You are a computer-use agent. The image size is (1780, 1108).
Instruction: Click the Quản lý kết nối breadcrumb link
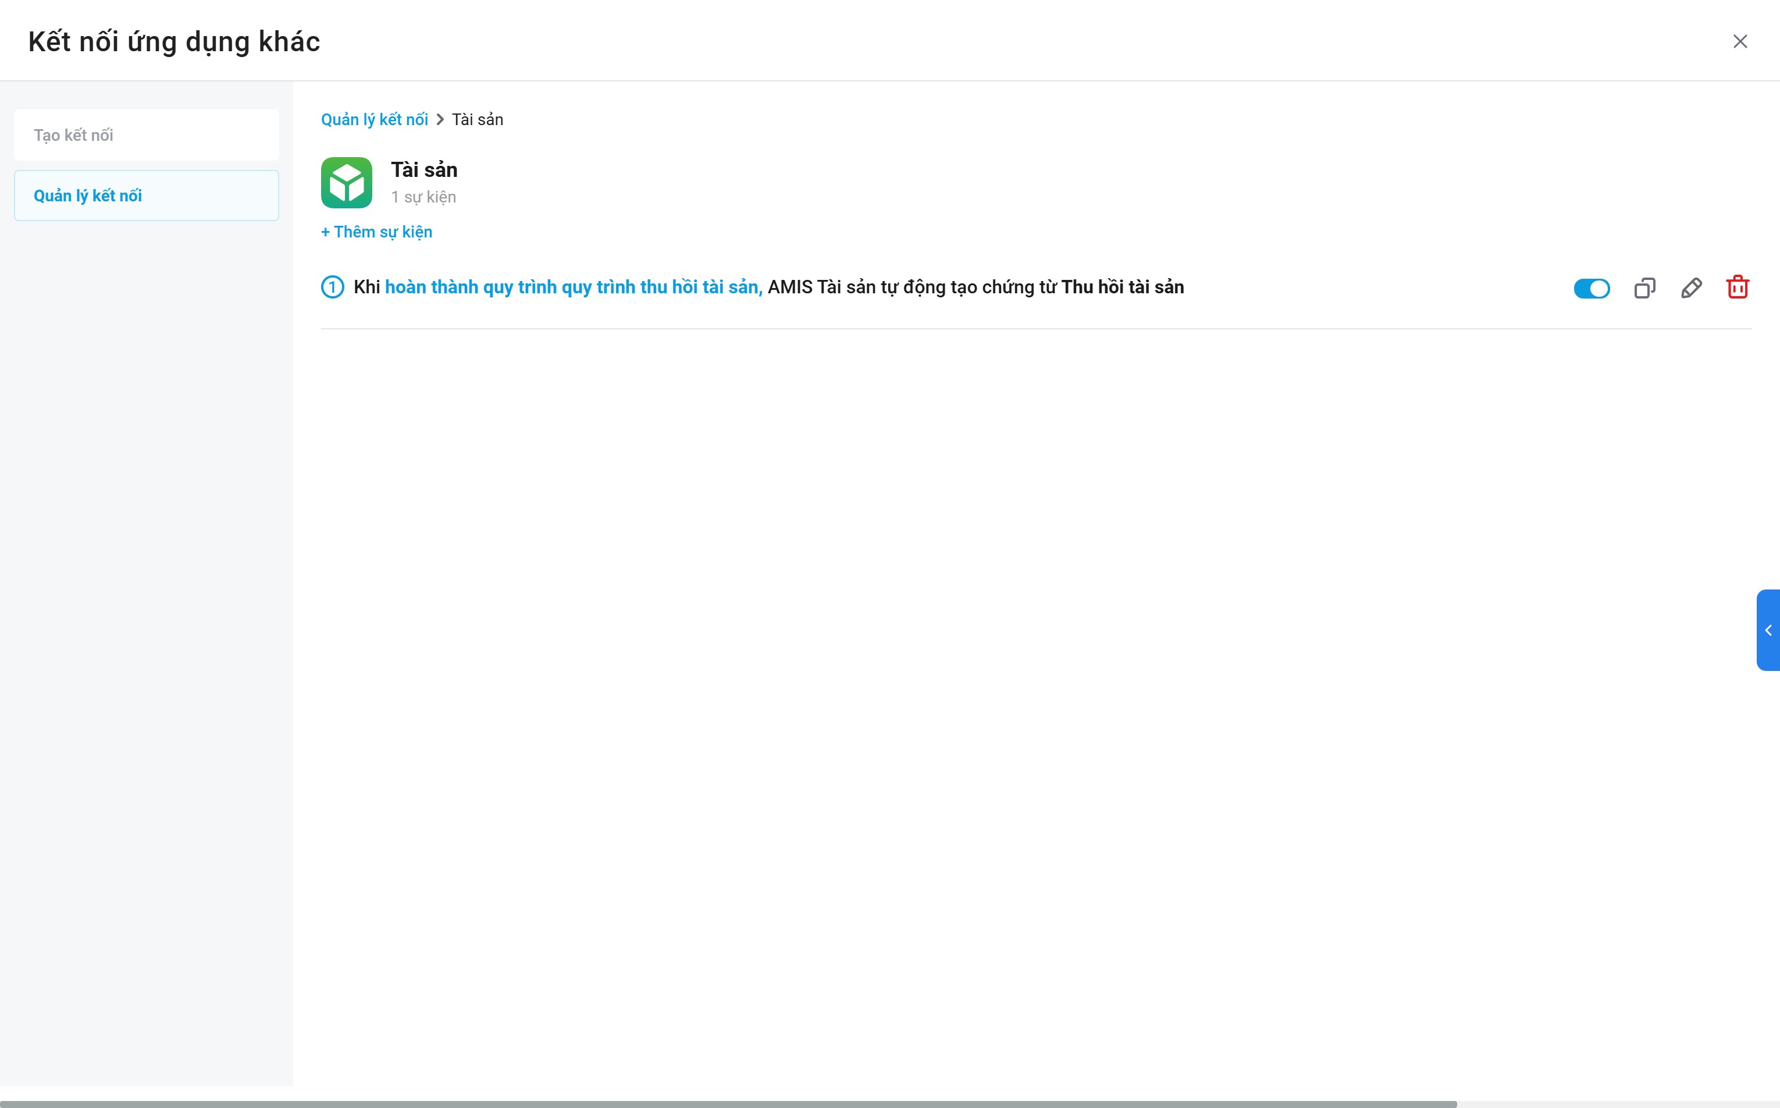[374, 119]
